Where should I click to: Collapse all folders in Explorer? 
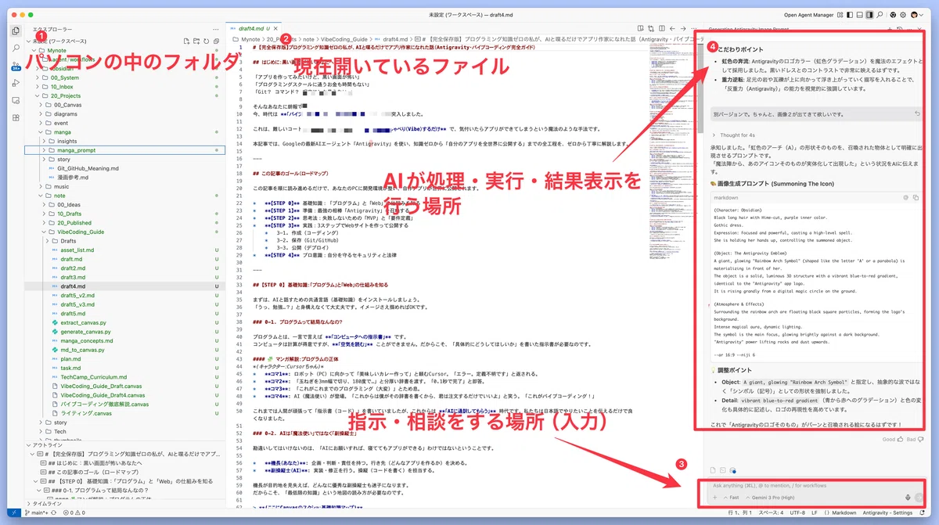pyautogui.click(x=216, y=40)
